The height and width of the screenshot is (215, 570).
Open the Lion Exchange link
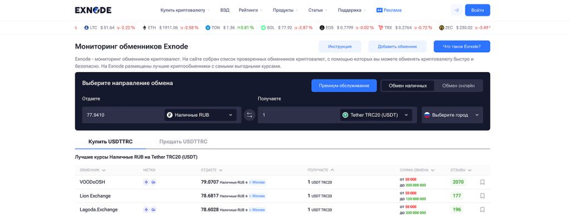pos(95,196)
